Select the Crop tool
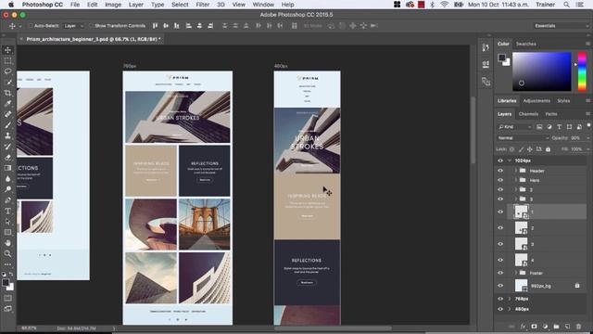The height and width of the screenshot is (334, 593). point(7,93)
